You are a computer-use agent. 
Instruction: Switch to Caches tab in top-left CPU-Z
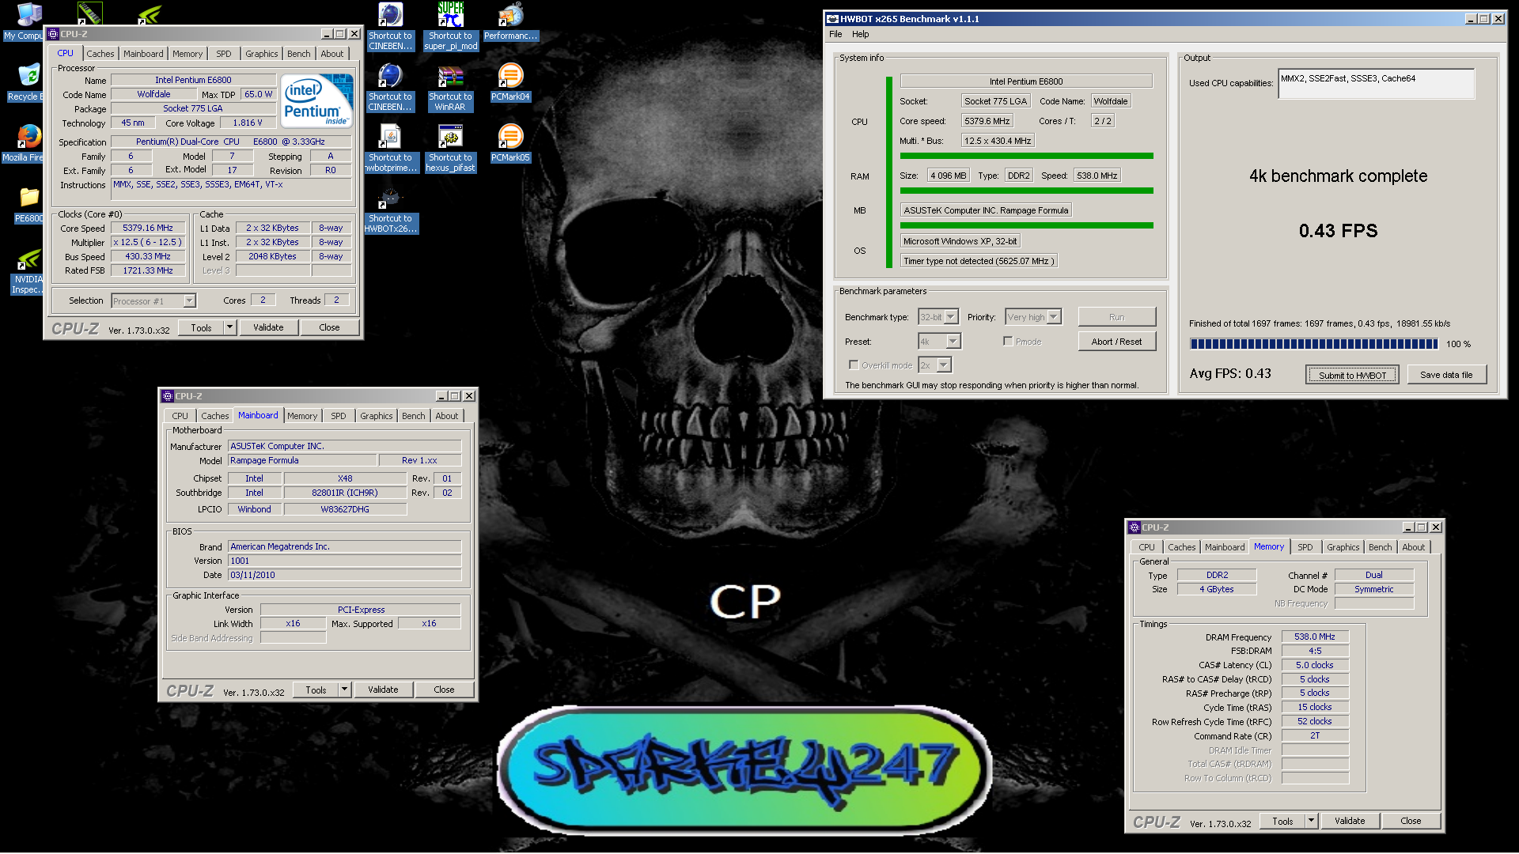(x=100, y=54)
